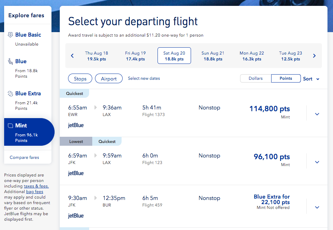Viewport: 333px width, 230px height.
Task: Click the arrow between 6:55am and 9:36am
Action: pos(95,107)
